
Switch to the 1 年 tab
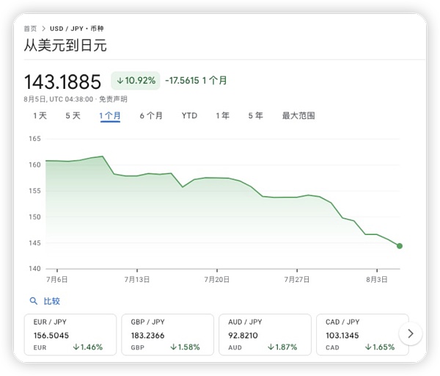click(x=222, y=116)
